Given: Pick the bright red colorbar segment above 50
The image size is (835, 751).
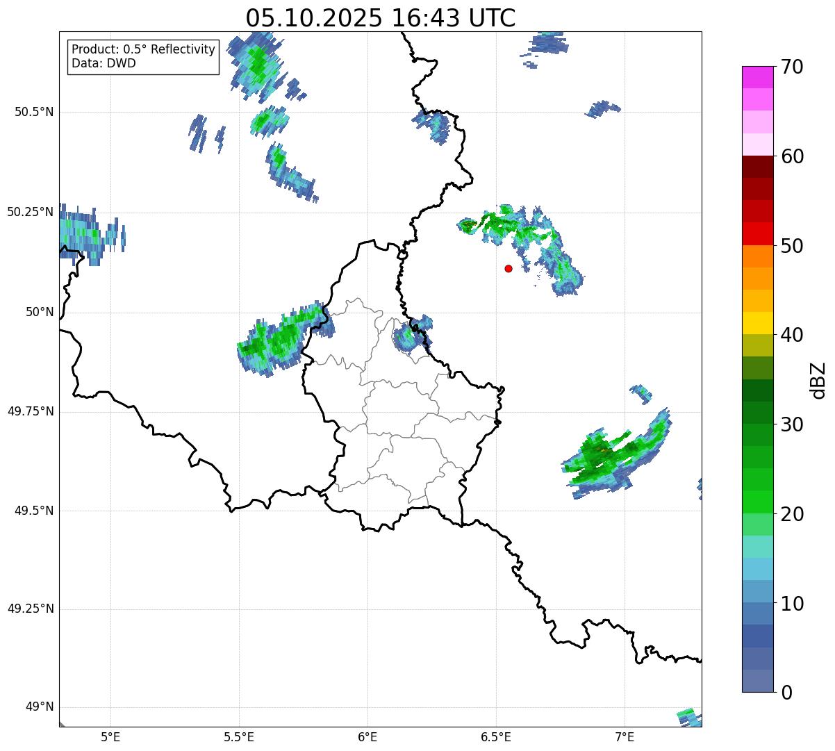Looking at the screenshot, I should [757, 234].
